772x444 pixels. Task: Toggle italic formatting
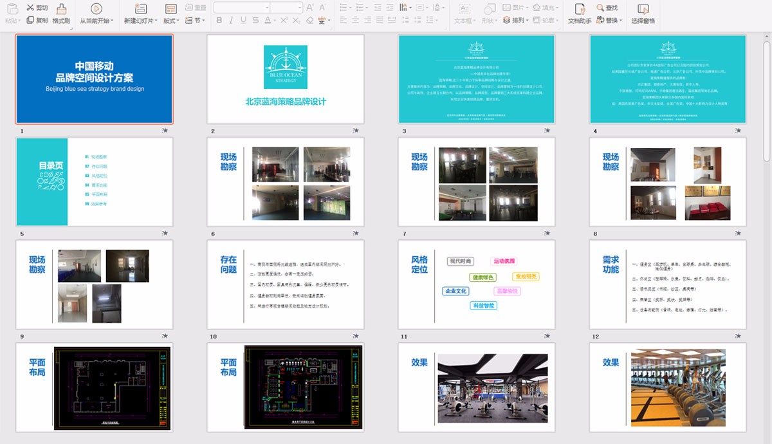click(x=232, y=21)
